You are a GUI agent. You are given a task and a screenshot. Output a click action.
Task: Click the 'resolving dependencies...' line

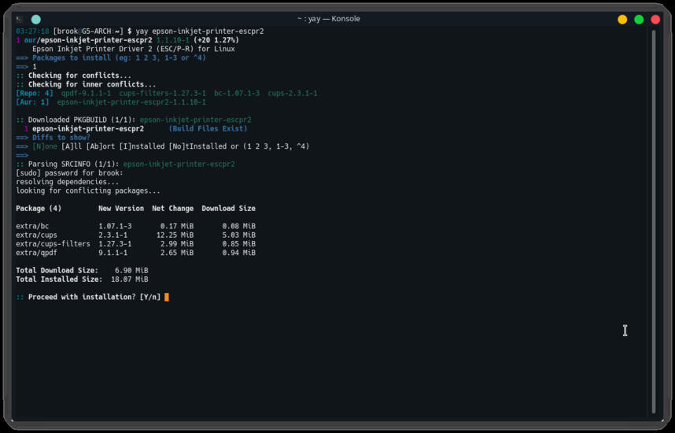[x=68, y=182]
